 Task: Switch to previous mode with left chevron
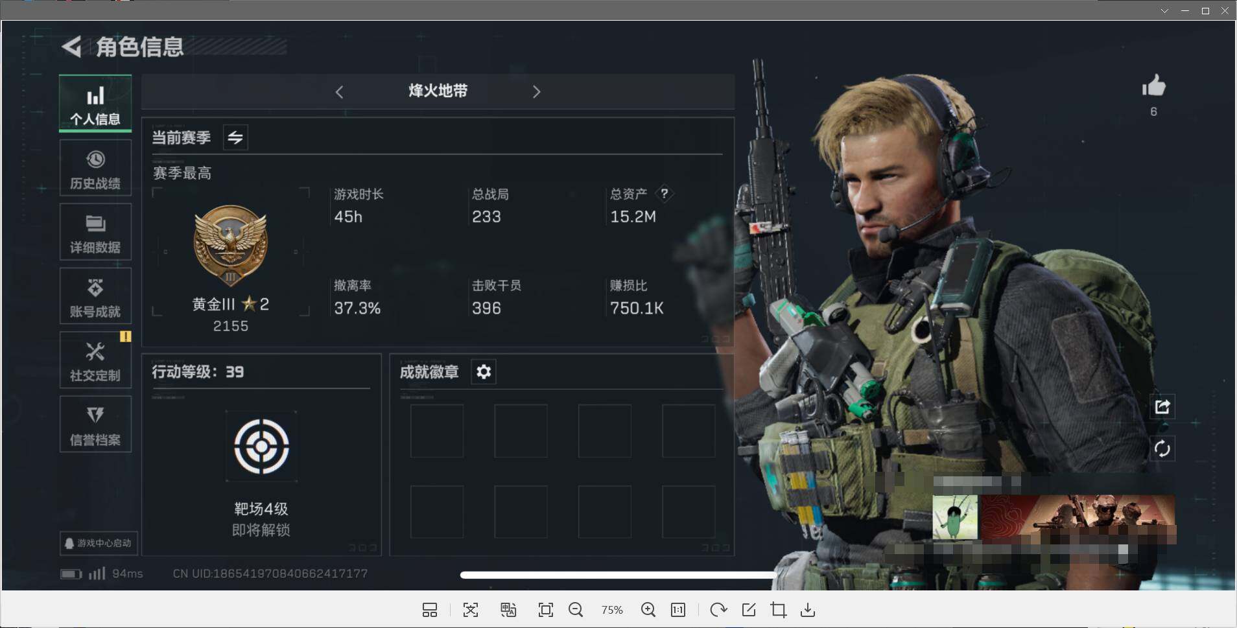coord(339,92)
